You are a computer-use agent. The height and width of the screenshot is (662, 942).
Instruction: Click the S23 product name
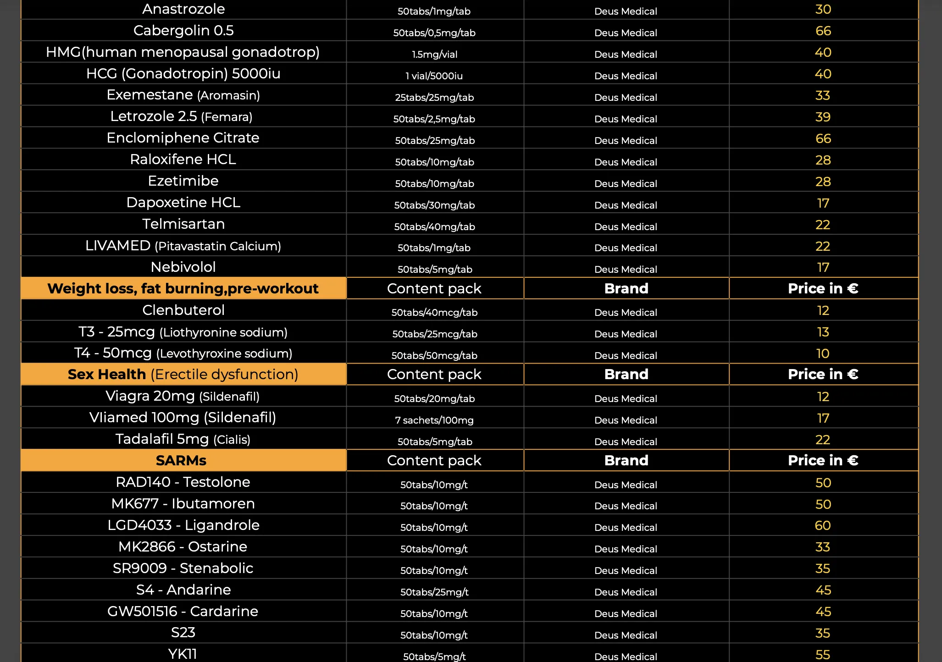click(183, 633)
